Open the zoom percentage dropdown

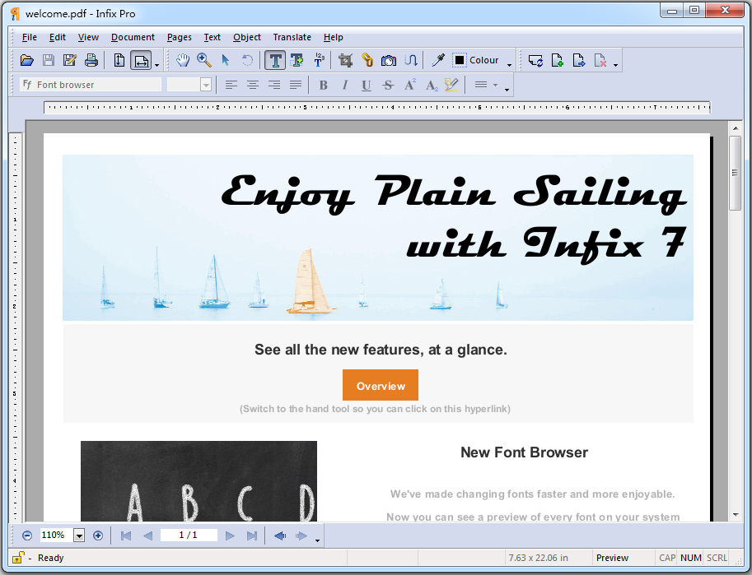[79, 535]
